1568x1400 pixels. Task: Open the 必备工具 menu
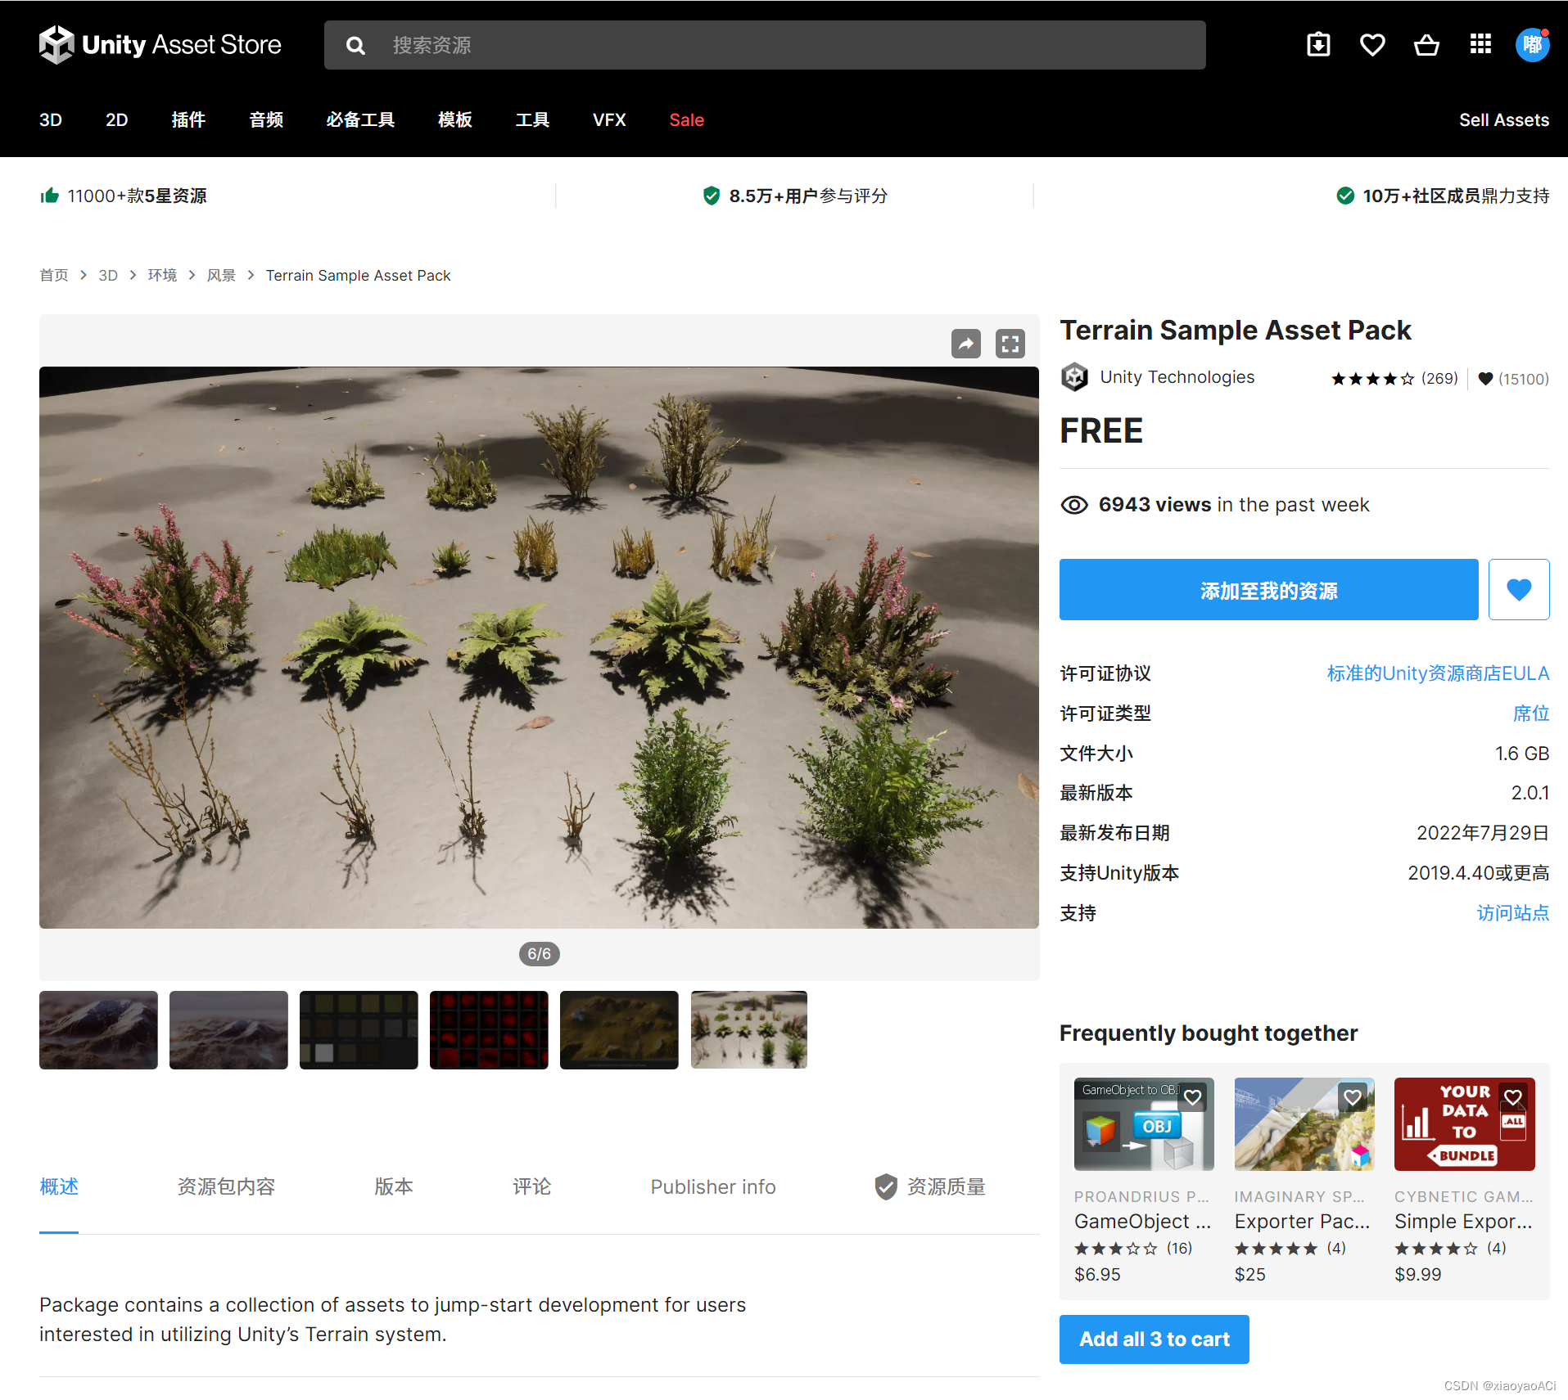[360, 120]
